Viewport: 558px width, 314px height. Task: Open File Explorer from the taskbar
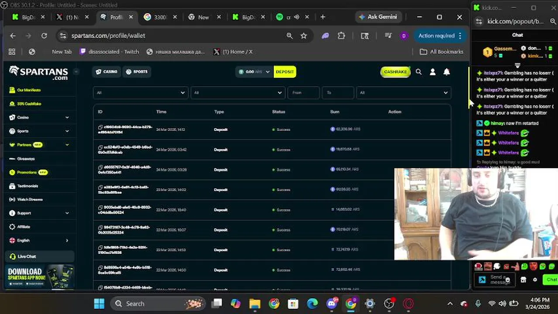255,304
